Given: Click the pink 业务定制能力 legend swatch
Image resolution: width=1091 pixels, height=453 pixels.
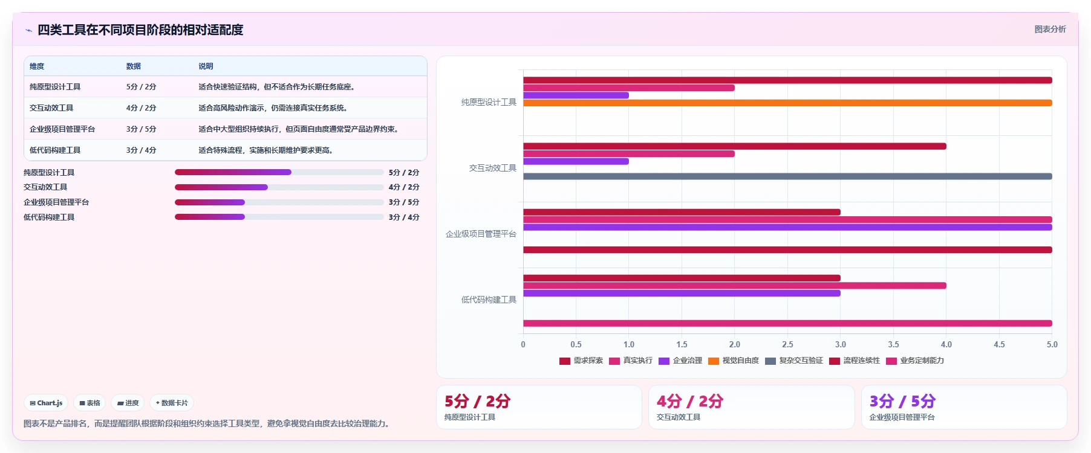Looking at the screenshot, I should (891, 361).
